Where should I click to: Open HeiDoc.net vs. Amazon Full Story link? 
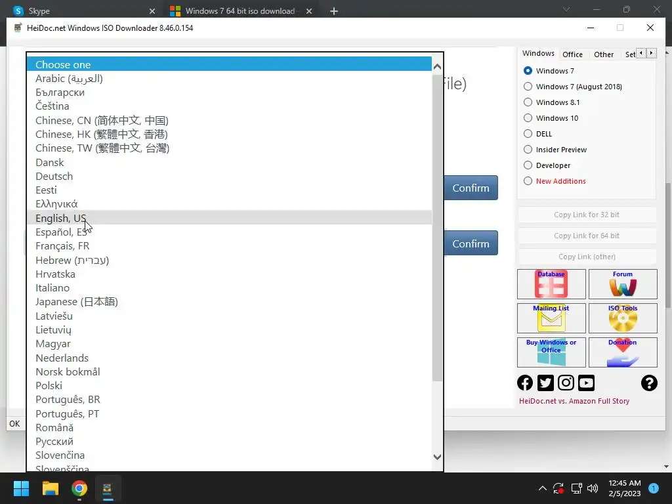point(574,401)
